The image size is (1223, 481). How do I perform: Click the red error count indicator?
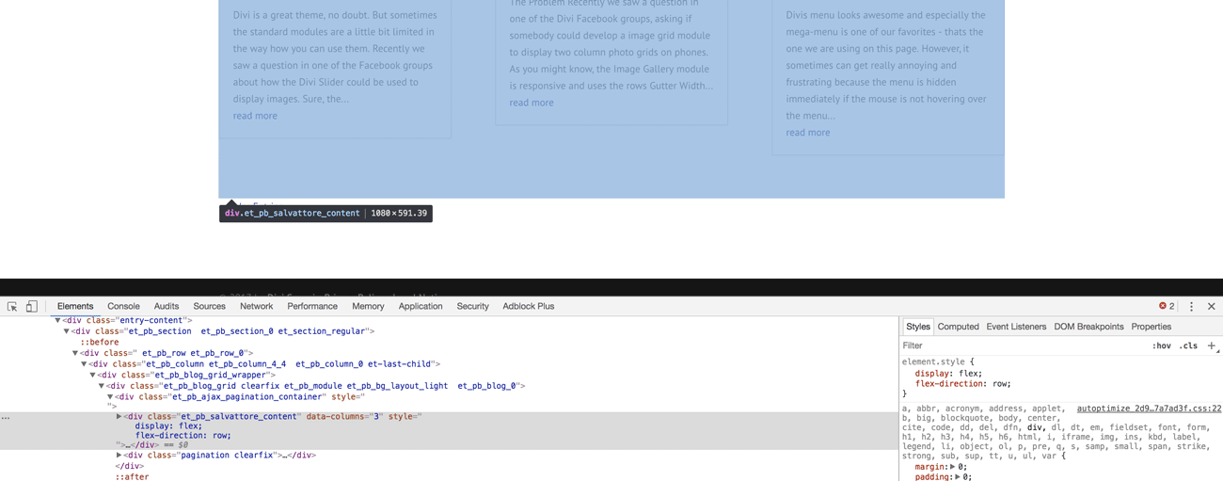[1167, 307]
